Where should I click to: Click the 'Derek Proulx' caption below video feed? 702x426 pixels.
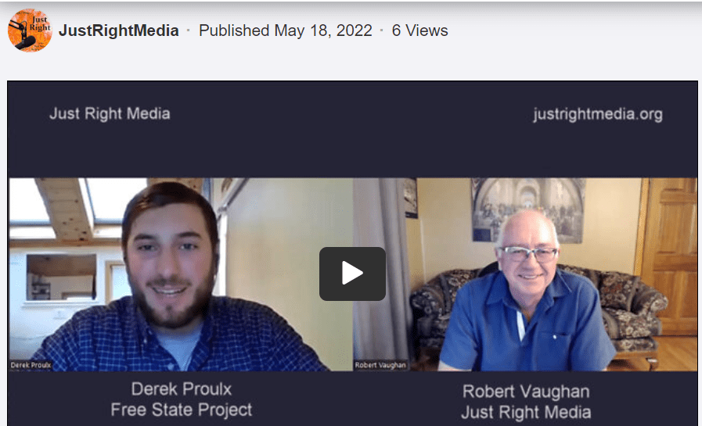(182, 389)
